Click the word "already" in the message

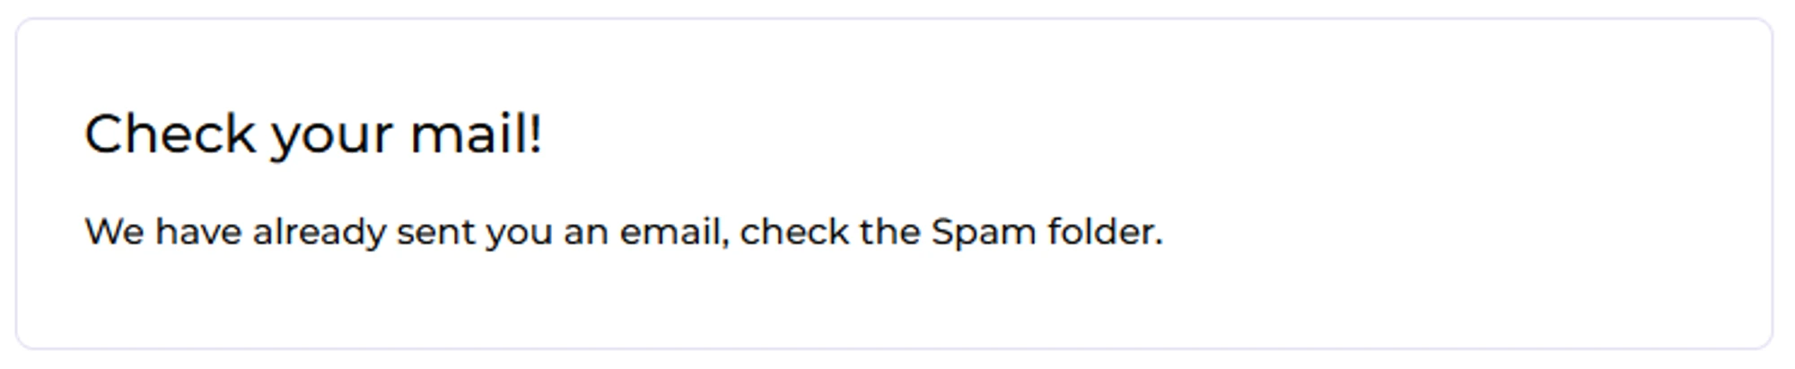[319, 233]
